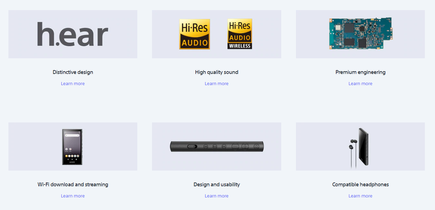Click Learn more under Wi-Fi download and streaming
The height and width of the screenshot is (210, 435).
[x=73, y=196]
